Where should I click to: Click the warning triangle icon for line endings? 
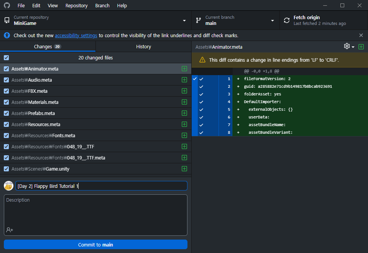202,60
